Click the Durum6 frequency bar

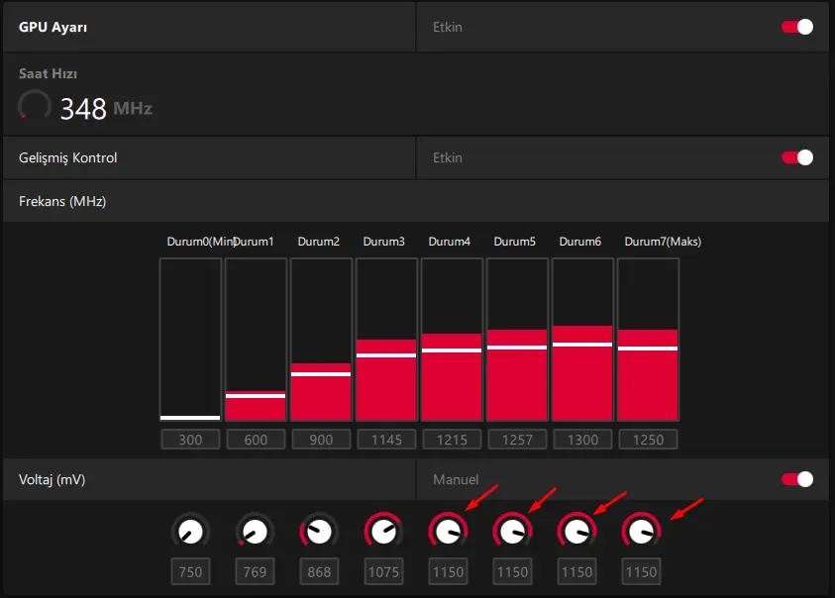(582, 340)
